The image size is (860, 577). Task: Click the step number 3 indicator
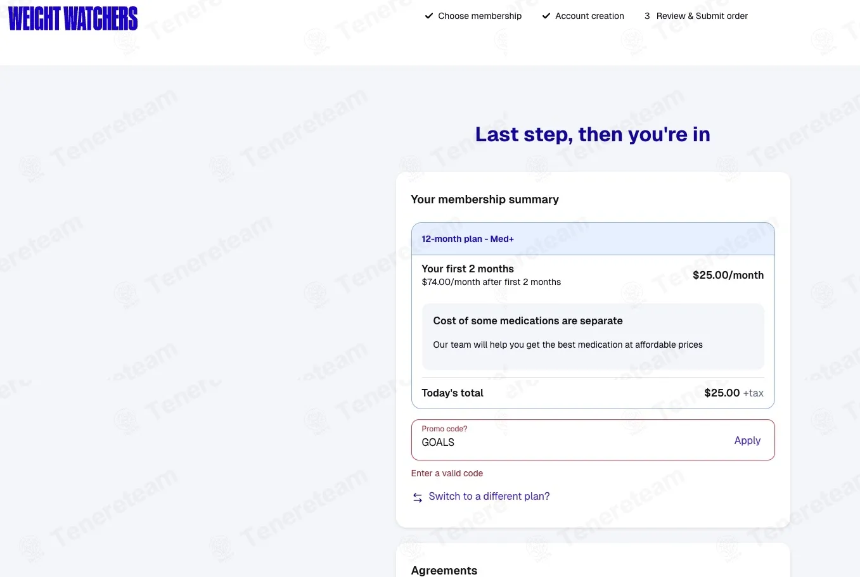click(x=647, y=16)
